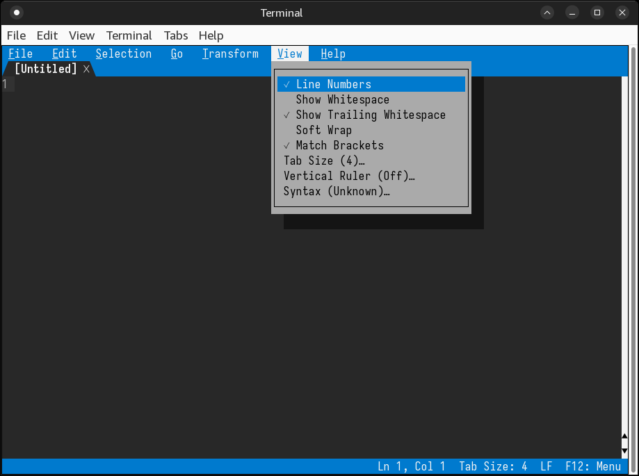Close the [Untitled] tab with X
Screen dimensions: 639x476
click(86, 69)
